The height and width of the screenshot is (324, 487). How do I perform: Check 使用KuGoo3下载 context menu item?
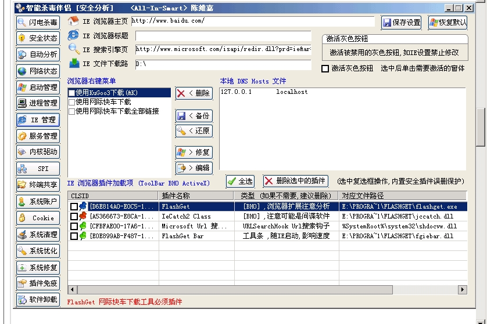pos(71,93)
